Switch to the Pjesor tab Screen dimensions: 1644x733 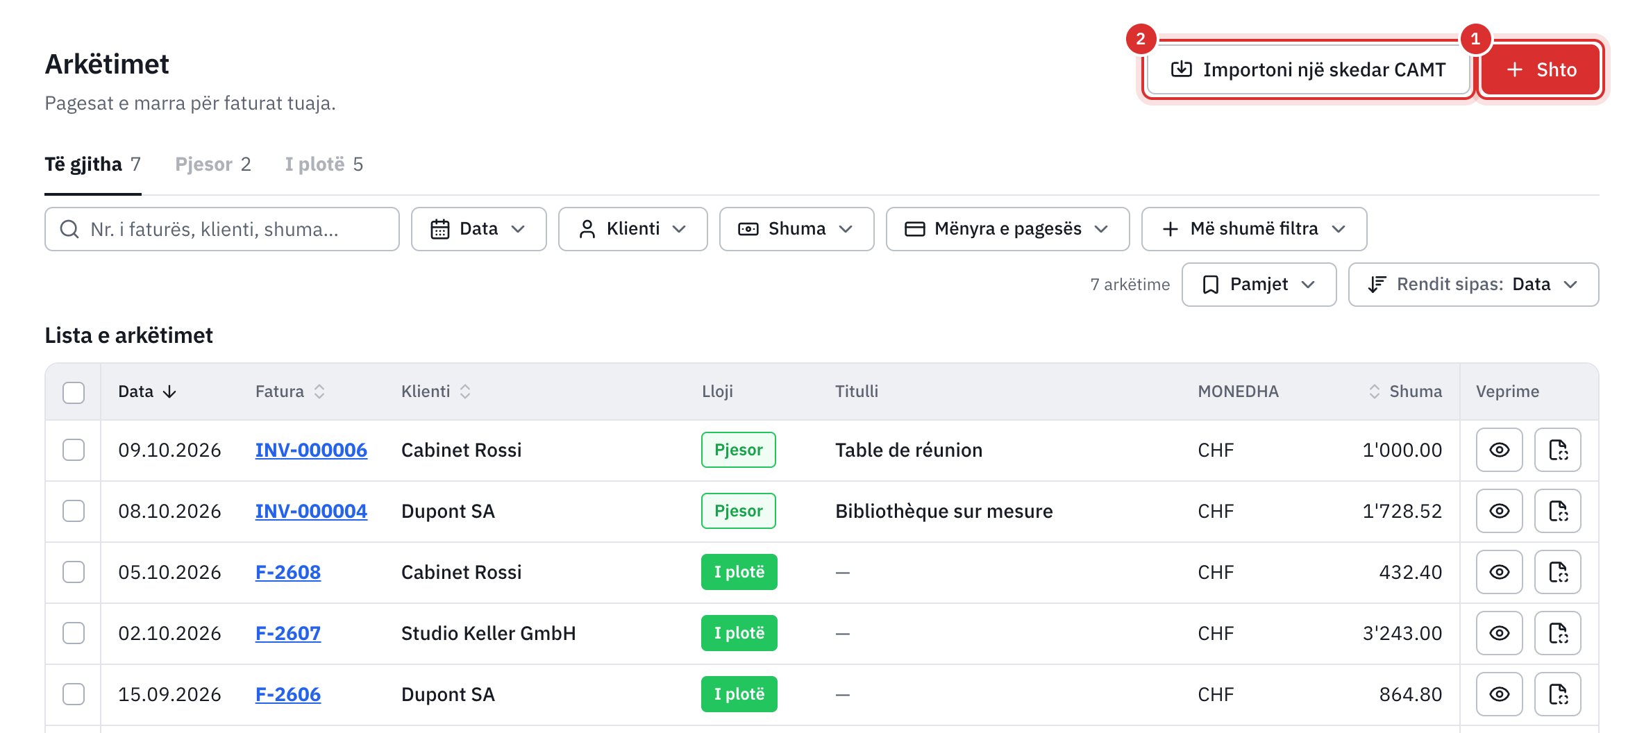213,165
